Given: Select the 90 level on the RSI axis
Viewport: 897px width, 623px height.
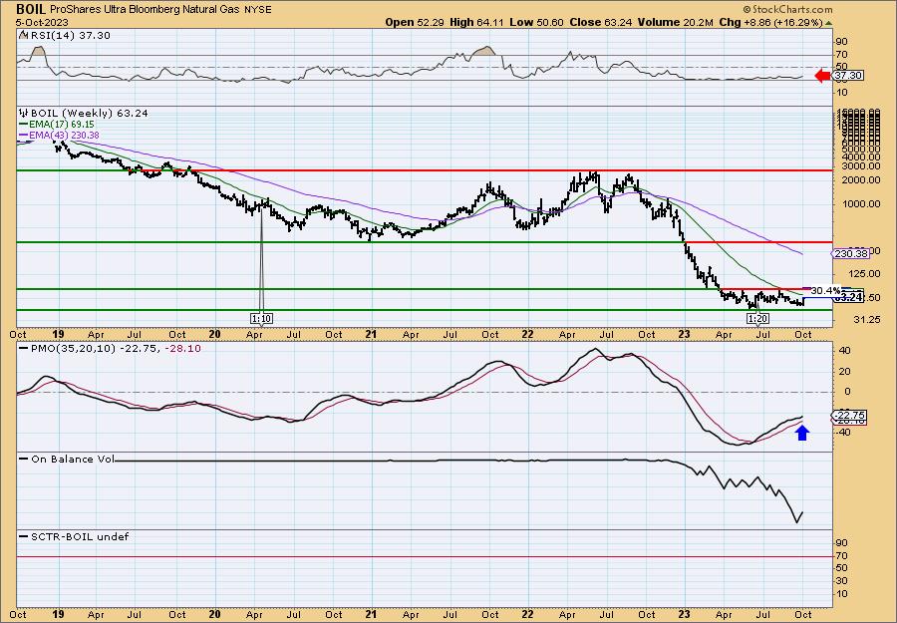Looking at the screenshot, I should (x=841, y=42).
